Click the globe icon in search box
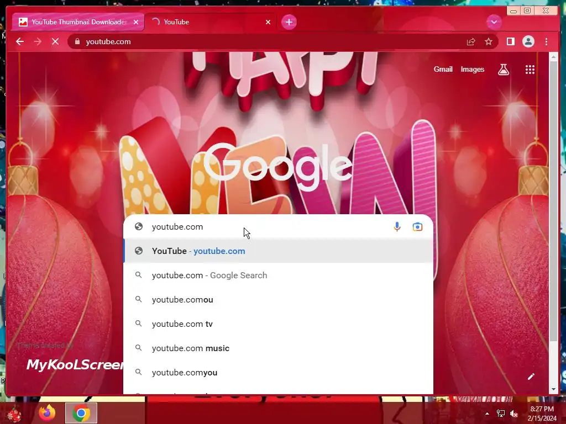 click(x=139, y=226)
